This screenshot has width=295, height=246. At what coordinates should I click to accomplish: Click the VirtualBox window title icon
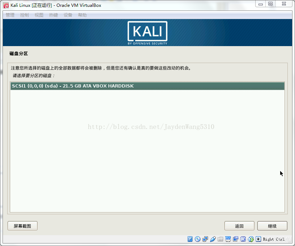(x=6, y=6)
